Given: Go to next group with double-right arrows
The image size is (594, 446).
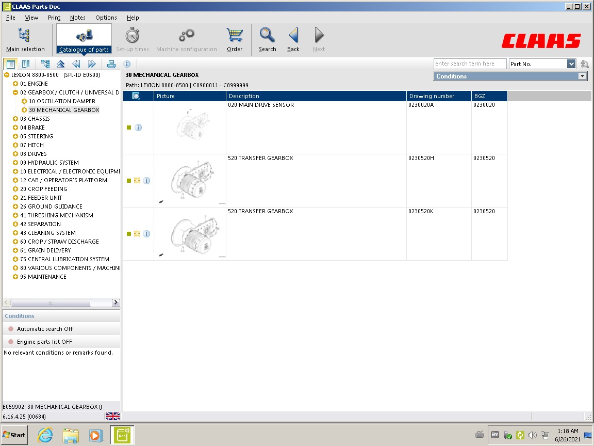Looking at the screenshot, I should coord(92,64).
